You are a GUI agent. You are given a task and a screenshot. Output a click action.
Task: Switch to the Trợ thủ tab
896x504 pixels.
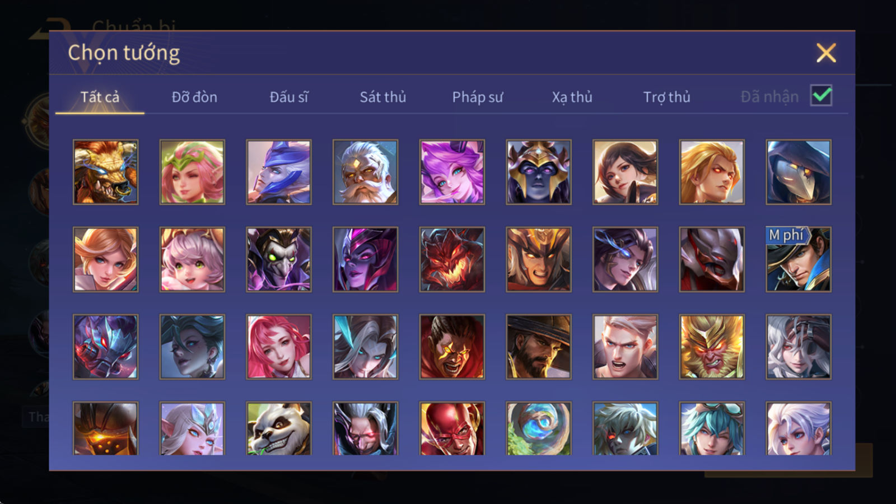666,97
